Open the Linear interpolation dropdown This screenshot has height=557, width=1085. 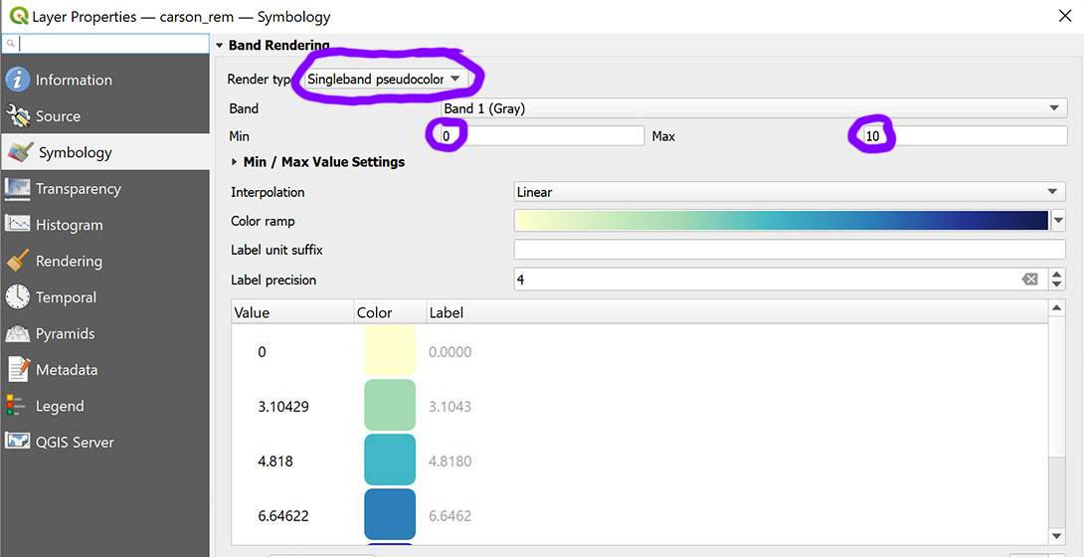tap(790, 192)
